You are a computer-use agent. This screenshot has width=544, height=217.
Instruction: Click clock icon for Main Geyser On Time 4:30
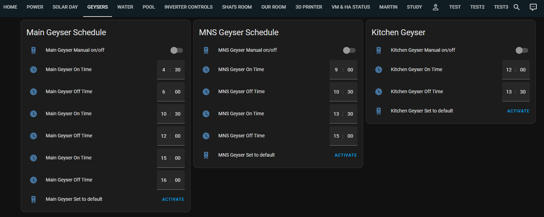(x=33, y=70)
